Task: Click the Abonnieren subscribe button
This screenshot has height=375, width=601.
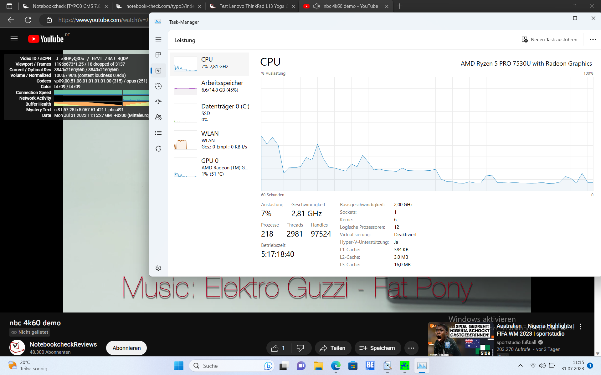Action: pos(126,348)
